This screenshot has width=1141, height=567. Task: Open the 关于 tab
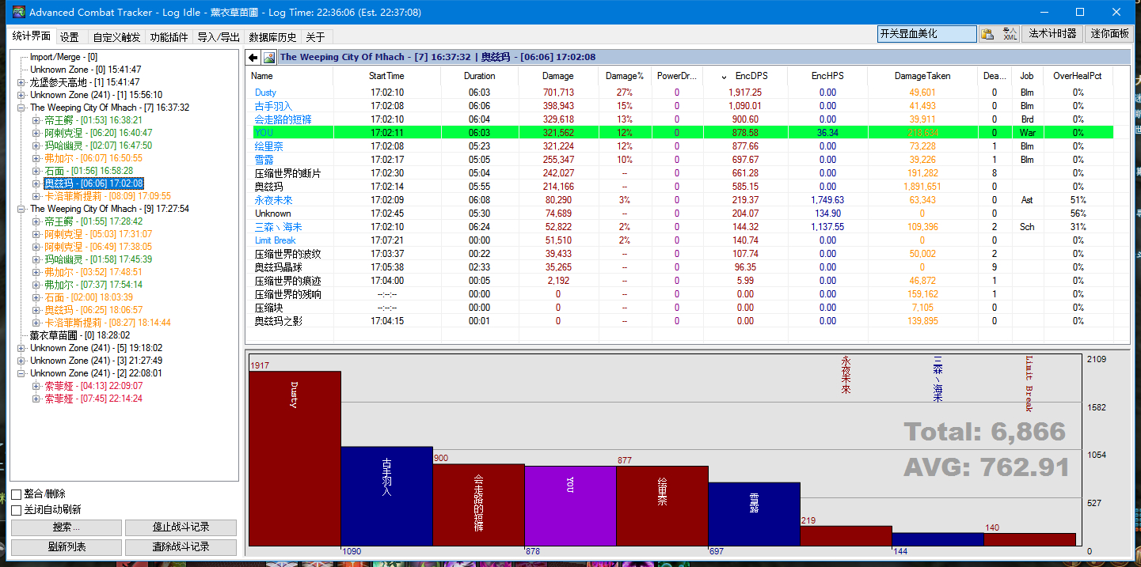tap(315, 37)
